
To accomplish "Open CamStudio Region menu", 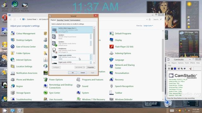I will point(174,63).
